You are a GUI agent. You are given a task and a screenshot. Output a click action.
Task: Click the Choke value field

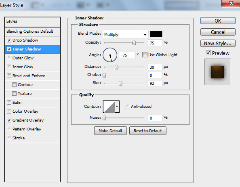coord(155,75)
